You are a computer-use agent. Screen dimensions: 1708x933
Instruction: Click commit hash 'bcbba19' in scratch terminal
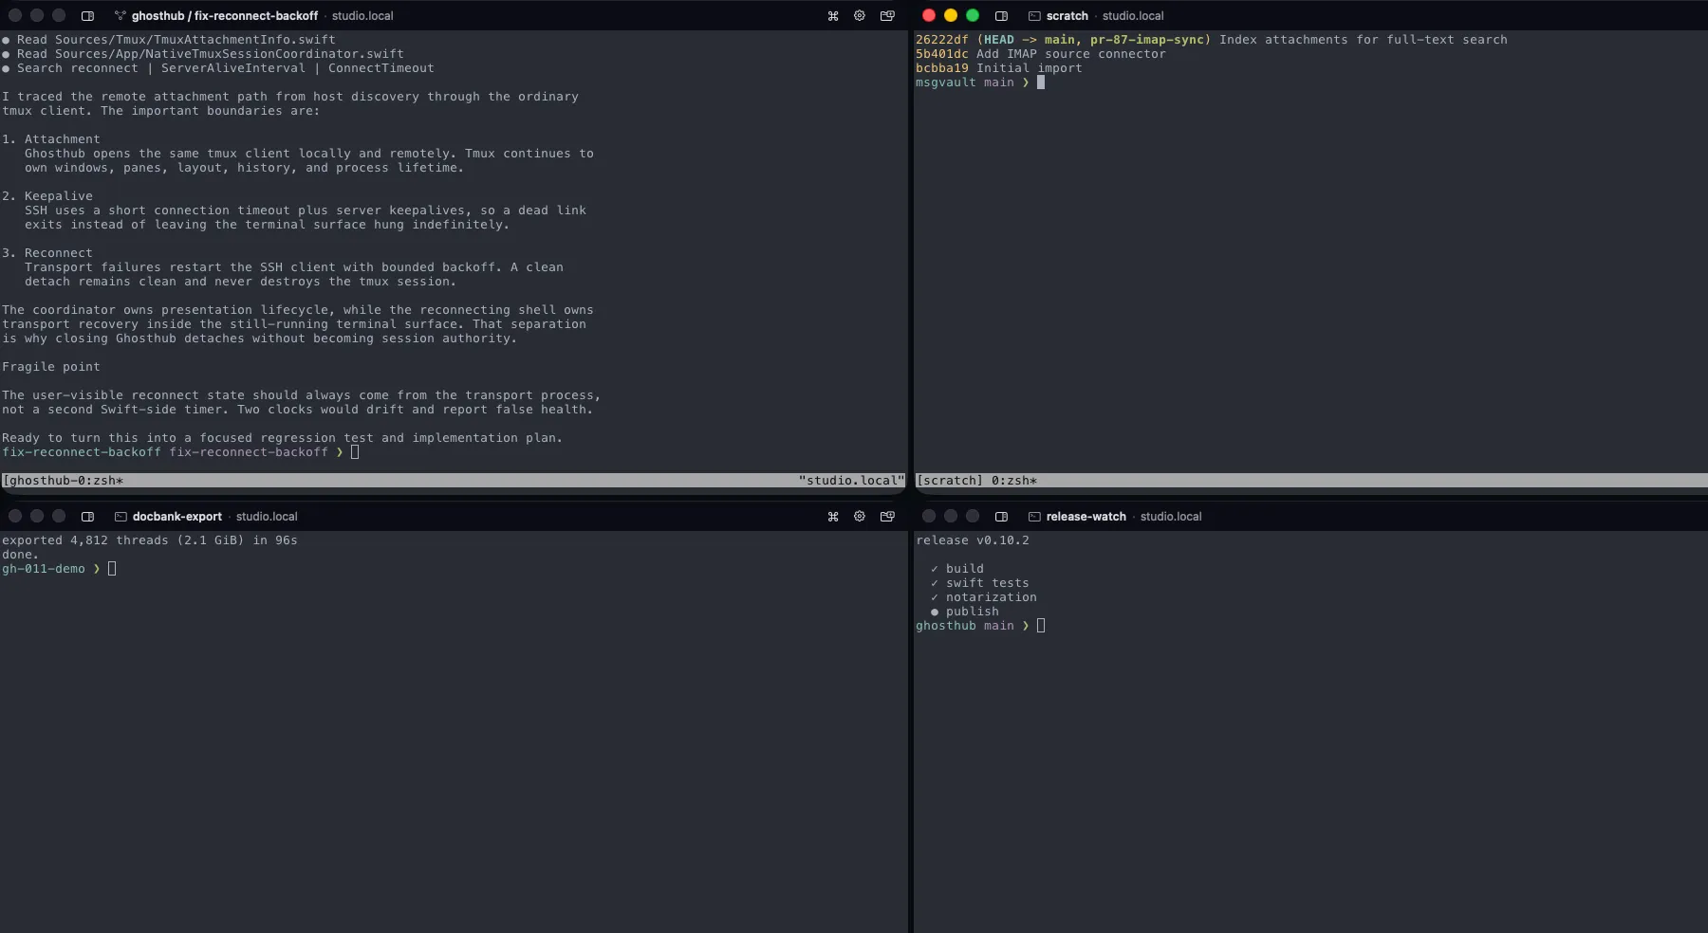(942, 68)
